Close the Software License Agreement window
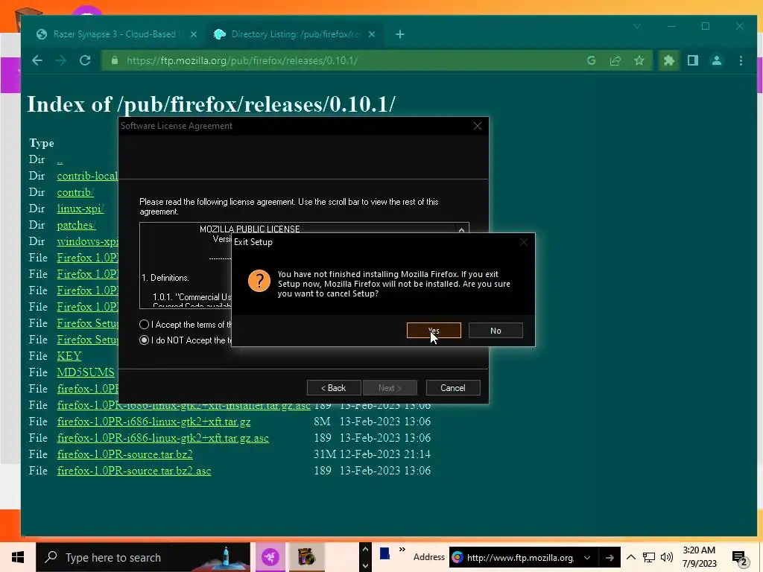Screen dimensions: 763x572 pyautogui.click(x=478, y=126)
